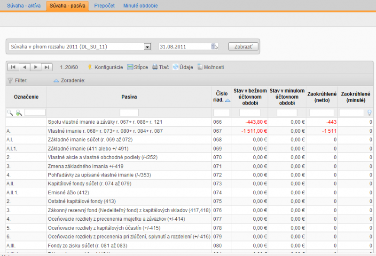Click the red value -1 511,00 €
The image size is (376, 256).
254,131
